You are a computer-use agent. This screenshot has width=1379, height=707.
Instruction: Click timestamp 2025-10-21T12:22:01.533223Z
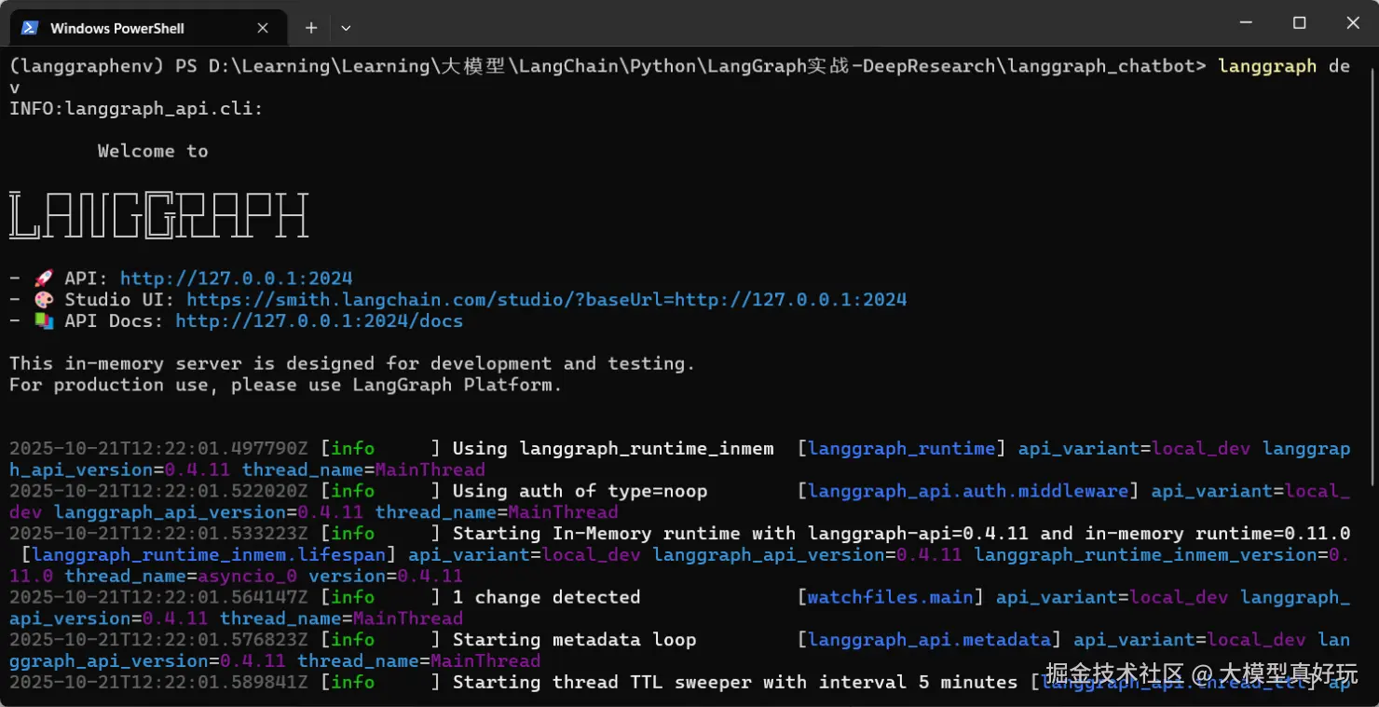[158, 534]
